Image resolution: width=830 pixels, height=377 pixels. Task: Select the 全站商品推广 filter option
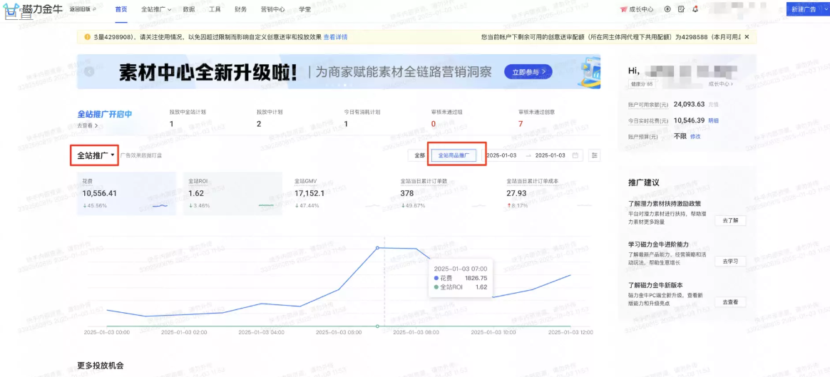tap(454, 155)
